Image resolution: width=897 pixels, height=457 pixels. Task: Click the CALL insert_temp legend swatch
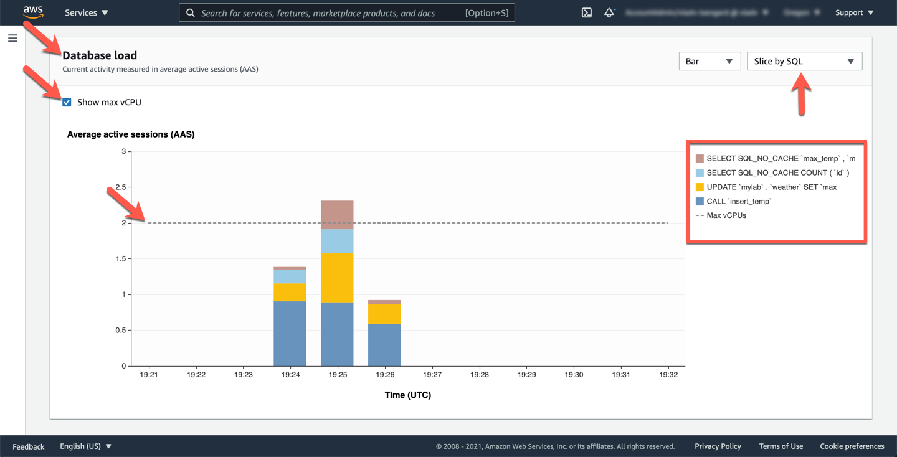(x=700, y=201)
